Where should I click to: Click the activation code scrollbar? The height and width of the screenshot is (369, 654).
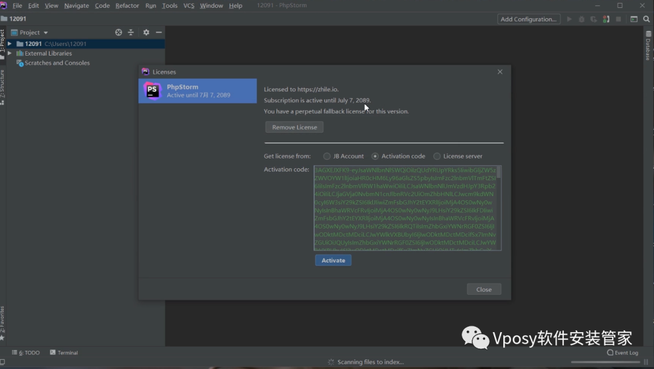click(x=498, y=172)
